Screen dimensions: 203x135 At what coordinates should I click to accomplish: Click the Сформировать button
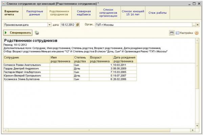point(18,33)
